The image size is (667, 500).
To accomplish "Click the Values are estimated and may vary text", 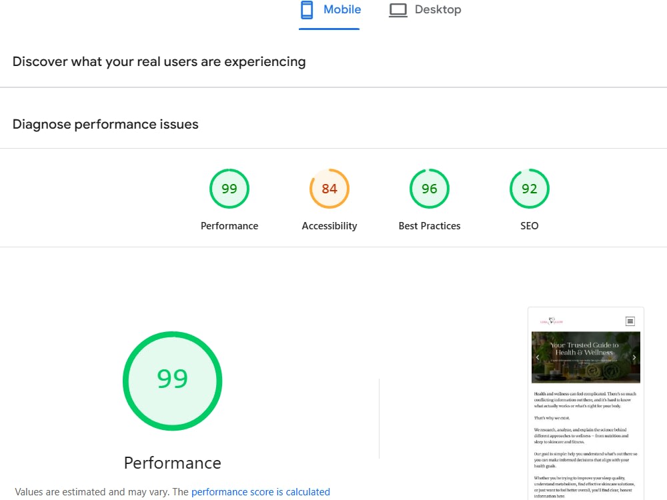I will pyautogui.click(x=92, y=492).
